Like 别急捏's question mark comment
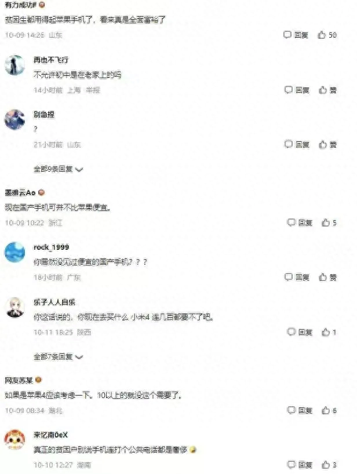Screen dimensions: 357x474 pos(327,144)
